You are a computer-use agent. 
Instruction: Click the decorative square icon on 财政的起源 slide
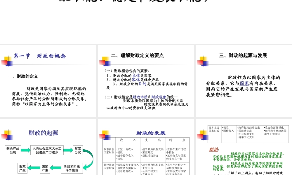[x=8, y=135]
